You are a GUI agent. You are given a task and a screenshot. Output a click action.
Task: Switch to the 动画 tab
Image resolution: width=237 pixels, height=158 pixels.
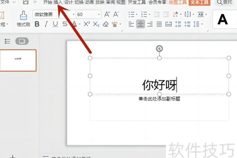pyautogui.click(x=90, y=2)
